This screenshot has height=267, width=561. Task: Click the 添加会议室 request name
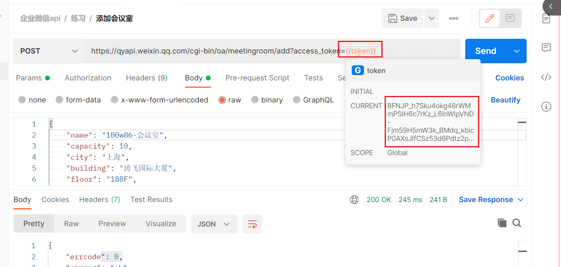click(114, 18)
